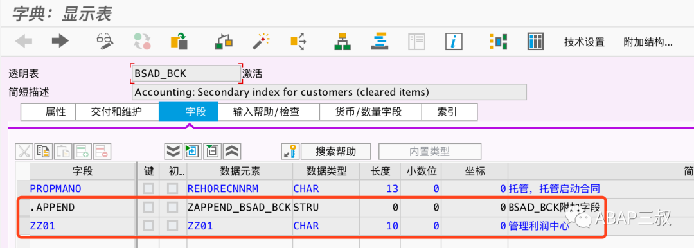
Task: Click the insert row icon
Action: (82, 152)
